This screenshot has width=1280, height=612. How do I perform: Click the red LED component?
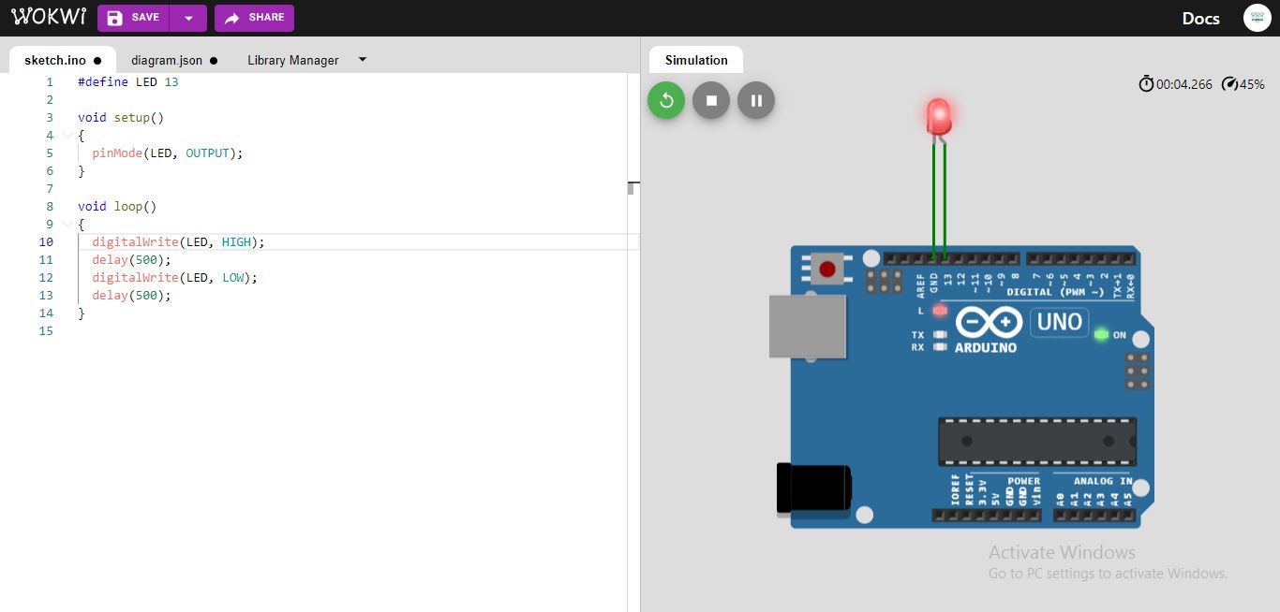tap(939, 118)
